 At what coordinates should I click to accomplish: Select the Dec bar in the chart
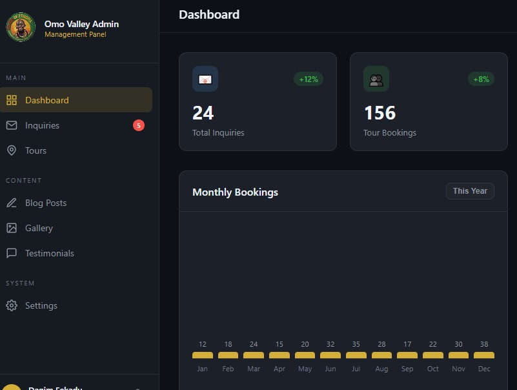tap(484, 355)
